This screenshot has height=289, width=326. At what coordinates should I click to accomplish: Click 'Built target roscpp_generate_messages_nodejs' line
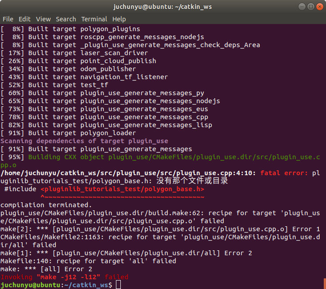[x=102, y=37]
